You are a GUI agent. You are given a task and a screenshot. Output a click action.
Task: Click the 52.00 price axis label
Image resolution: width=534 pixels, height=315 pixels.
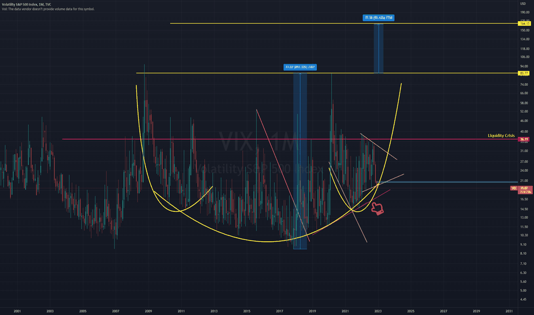point(524,112)
